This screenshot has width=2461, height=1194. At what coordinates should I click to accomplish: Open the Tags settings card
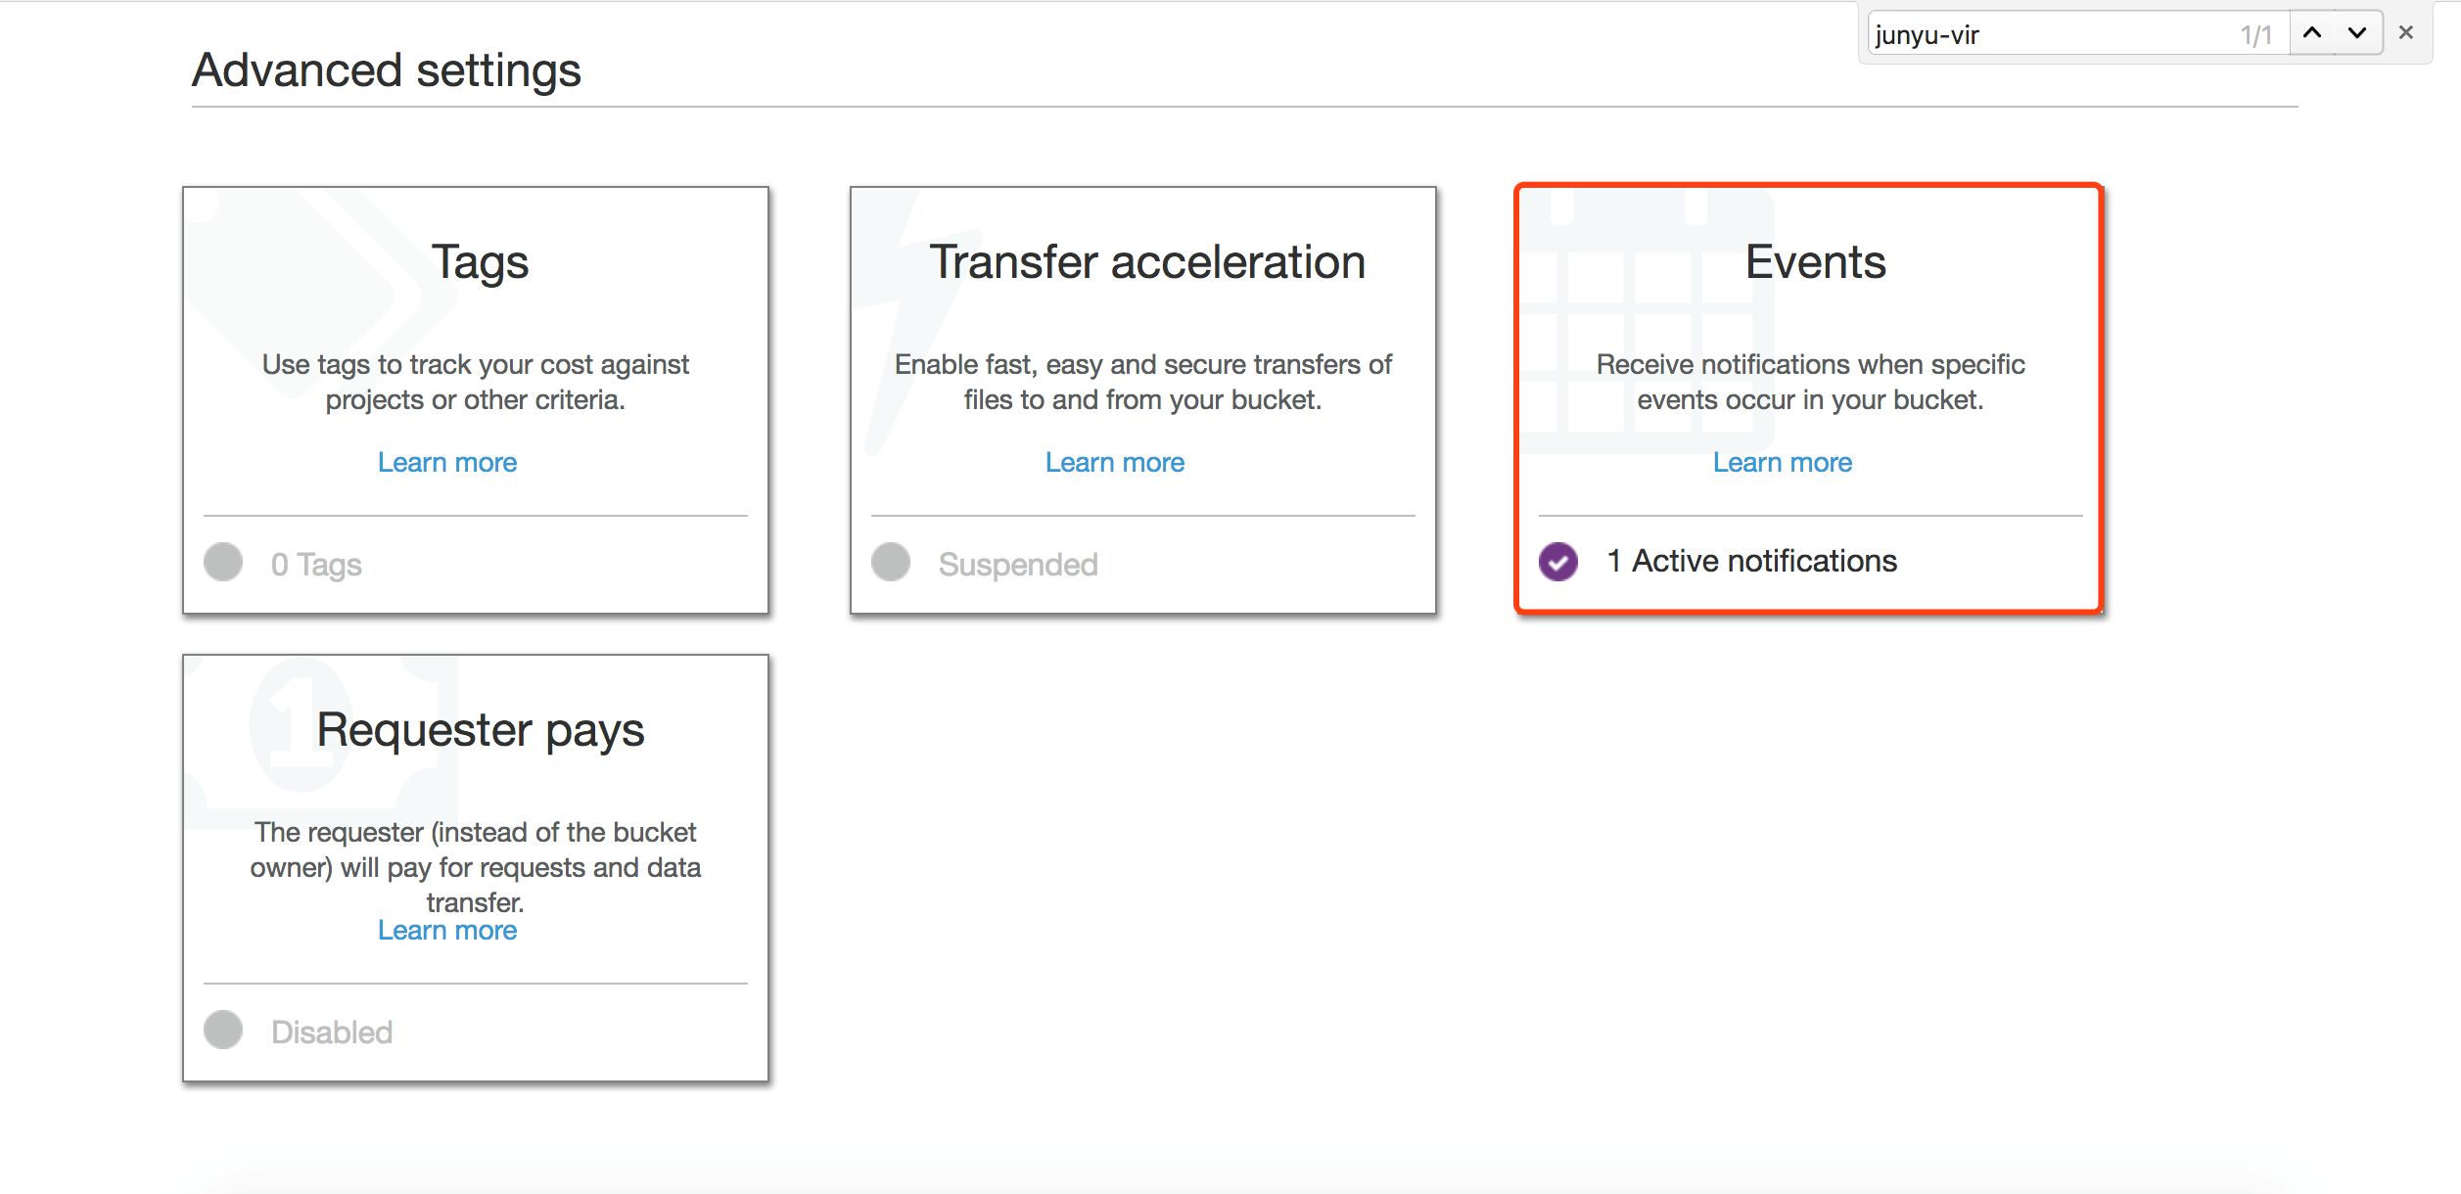(x=476, y=400)
